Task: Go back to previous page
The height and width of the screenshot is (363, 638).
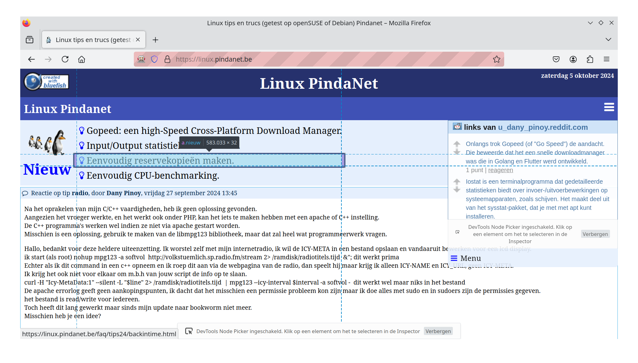Action: 31,59
